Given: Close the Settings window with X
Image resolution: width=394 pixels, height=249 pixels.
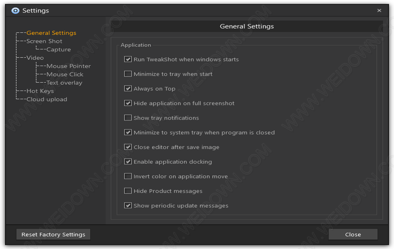Looking at the screenshot, I should pos(379,10).
